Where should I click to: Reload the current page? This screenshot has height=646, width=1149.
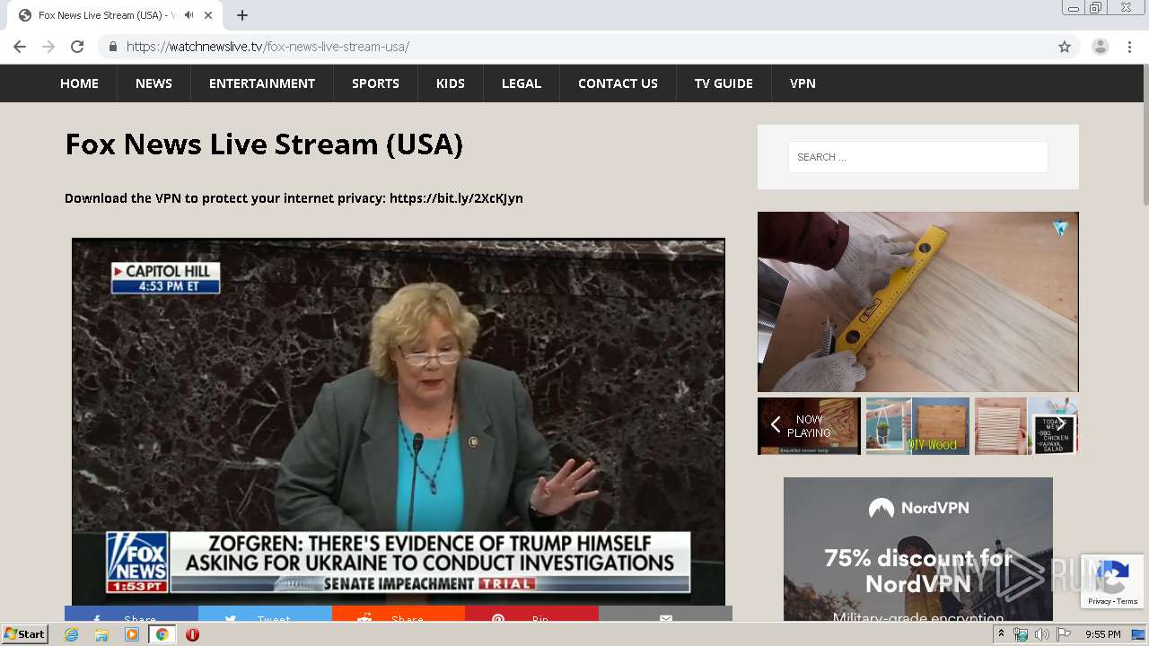coord(77,47)
